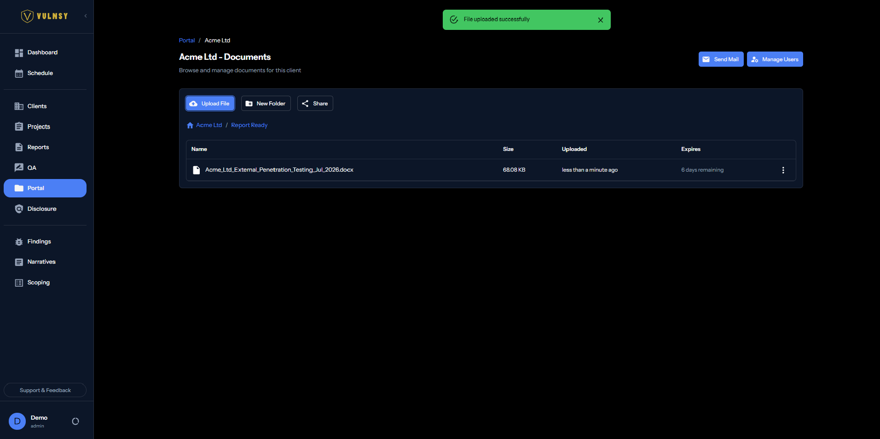Open the Schedule page
This screenshot has width=880, height=439.
coord(45,73)
